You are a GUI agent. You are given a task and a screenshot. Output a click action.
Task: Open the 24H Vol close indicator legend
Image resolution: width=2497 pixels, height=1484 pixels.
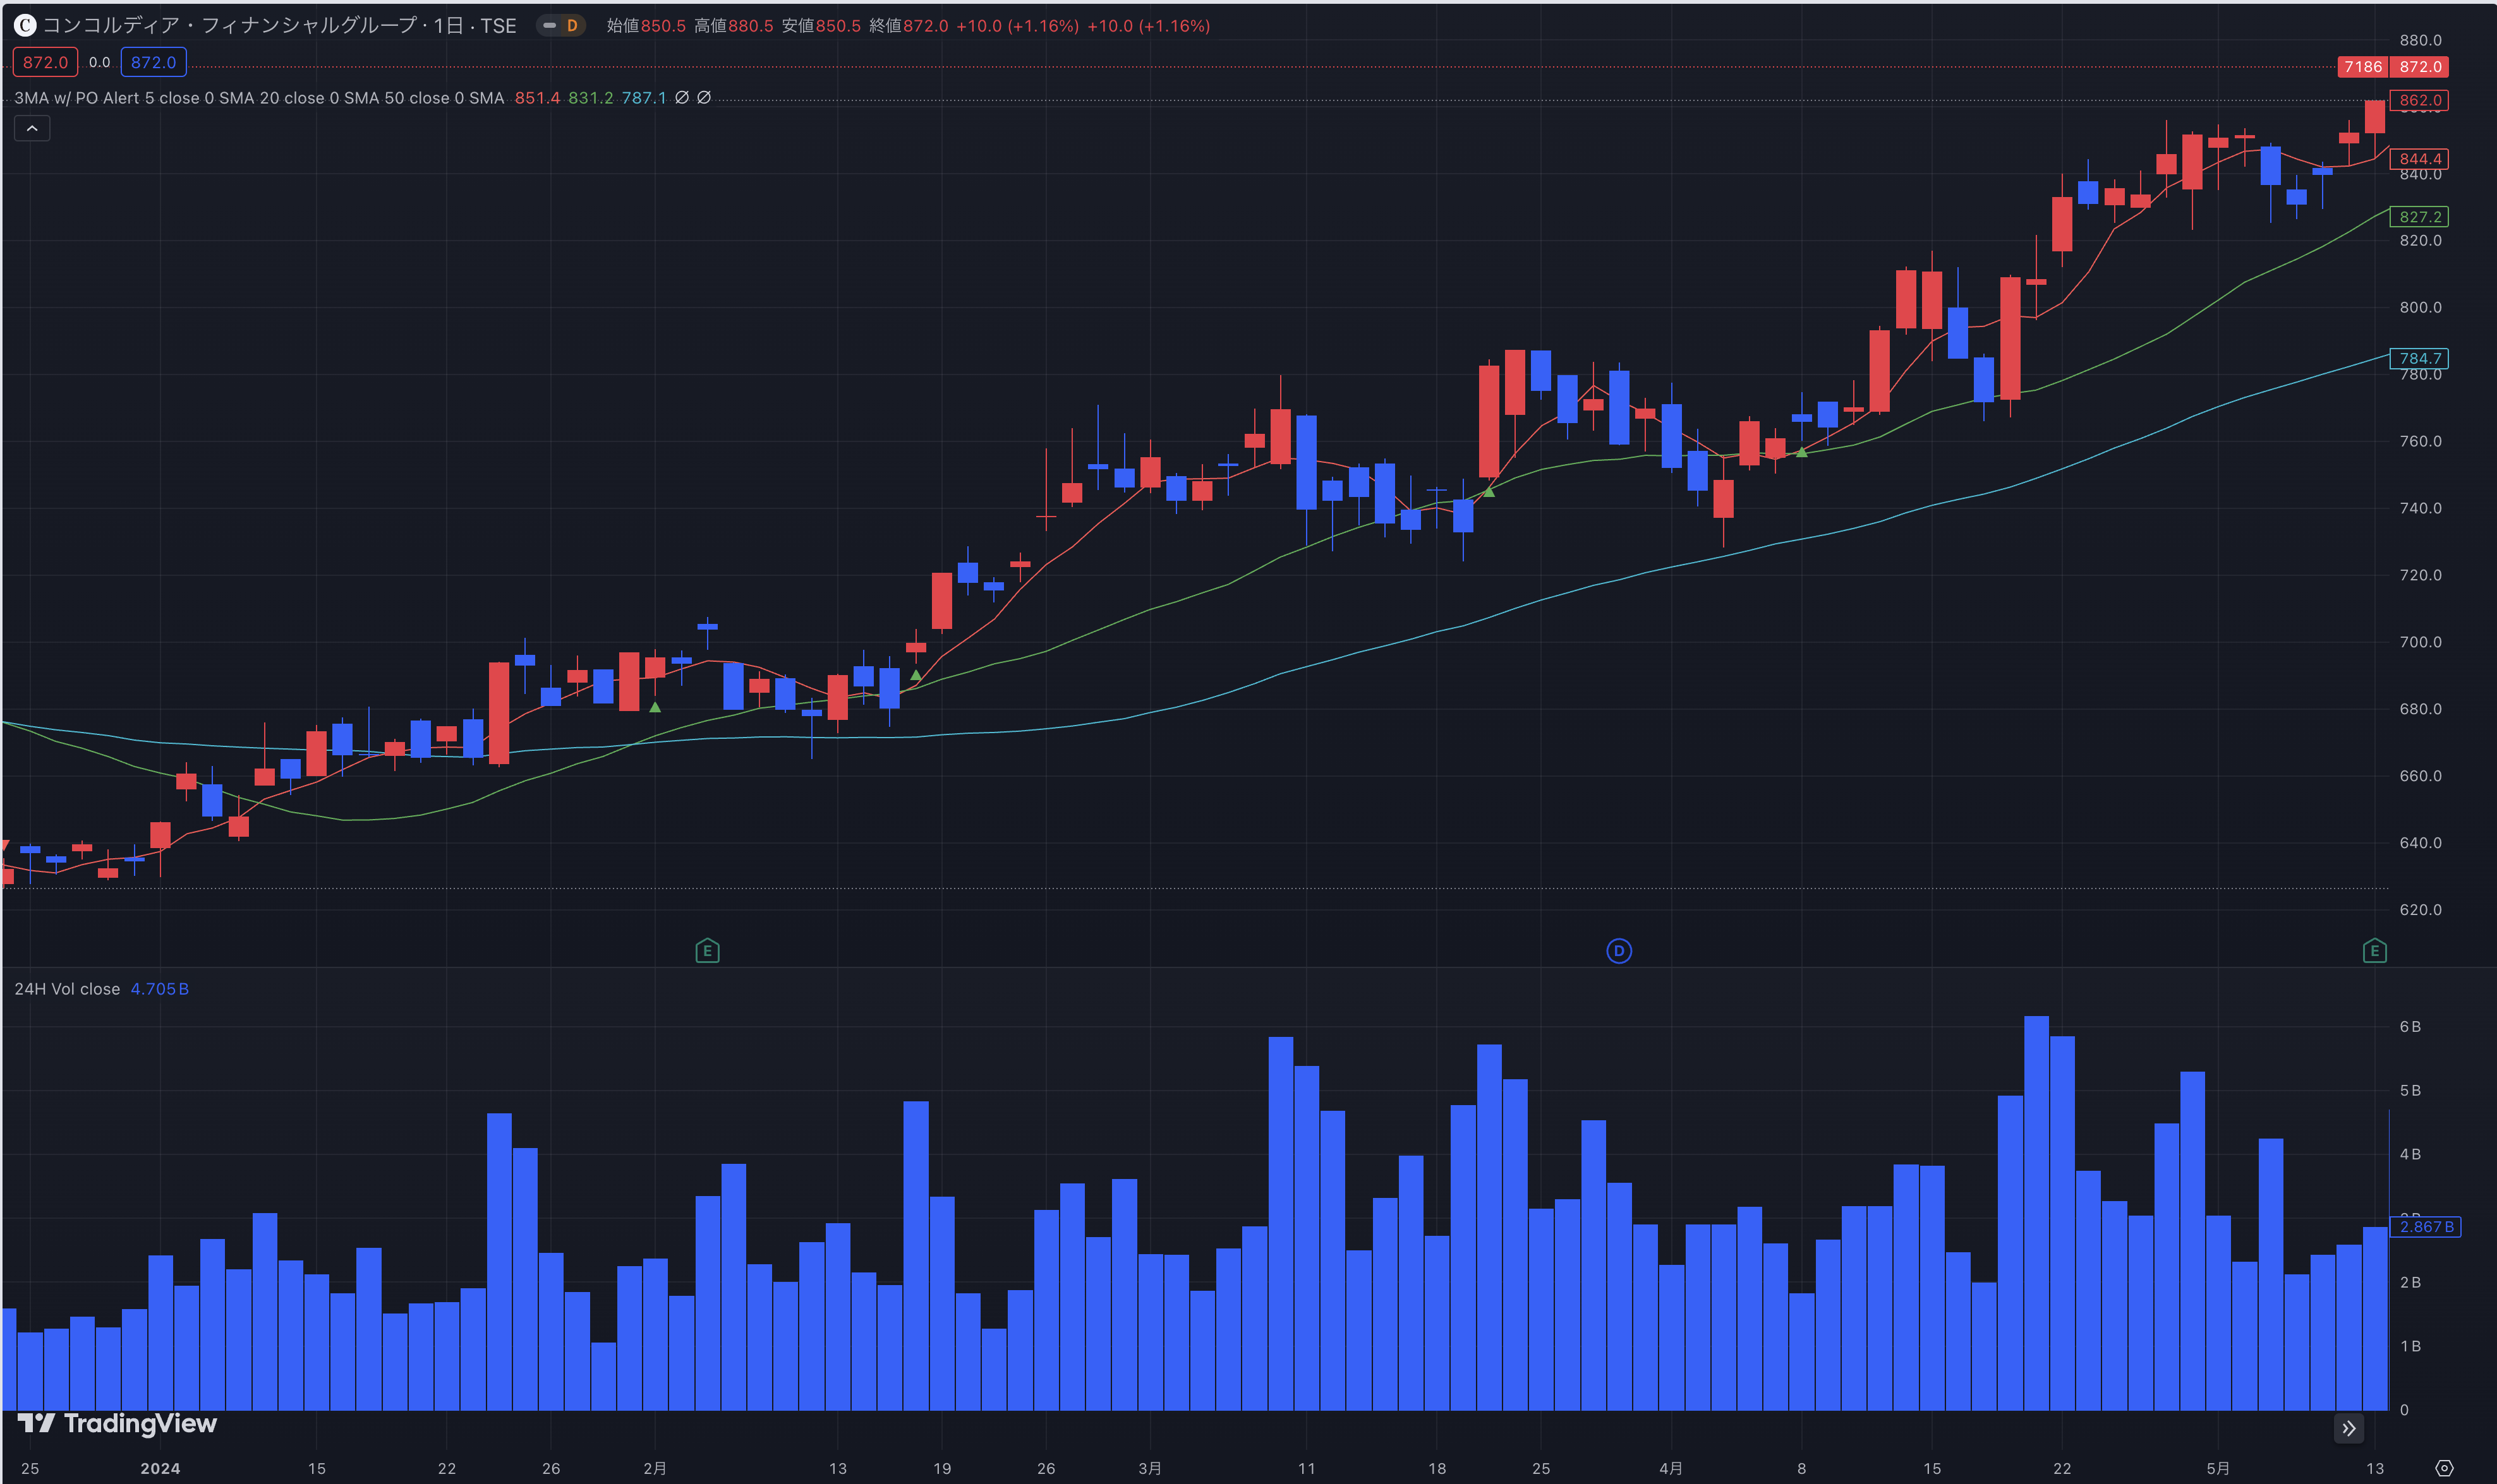[x=67, y=989]
